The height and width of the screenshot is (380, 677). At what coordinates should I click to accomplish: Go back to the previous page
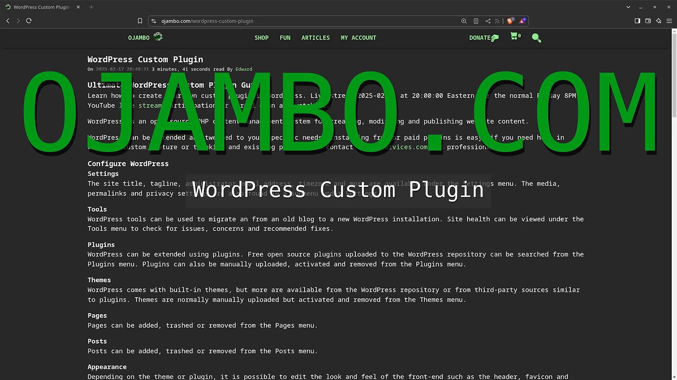[x=7, y=21]
